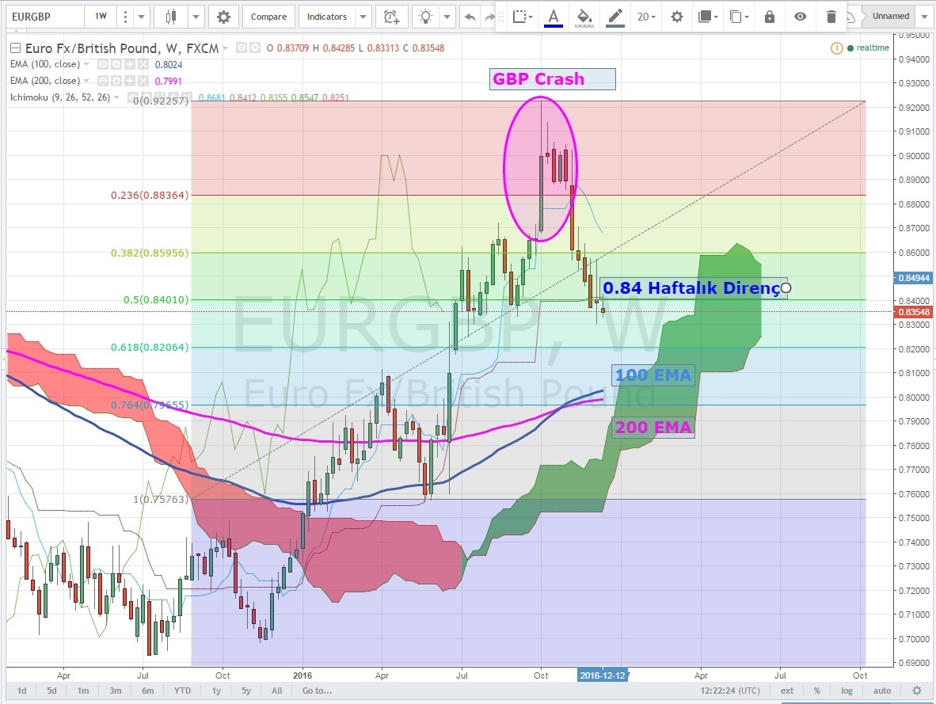Open drawing settings gear in floating toolbar
Image resolution: width=936 pixels, height=704 pixels.
(x=676, y=17)
